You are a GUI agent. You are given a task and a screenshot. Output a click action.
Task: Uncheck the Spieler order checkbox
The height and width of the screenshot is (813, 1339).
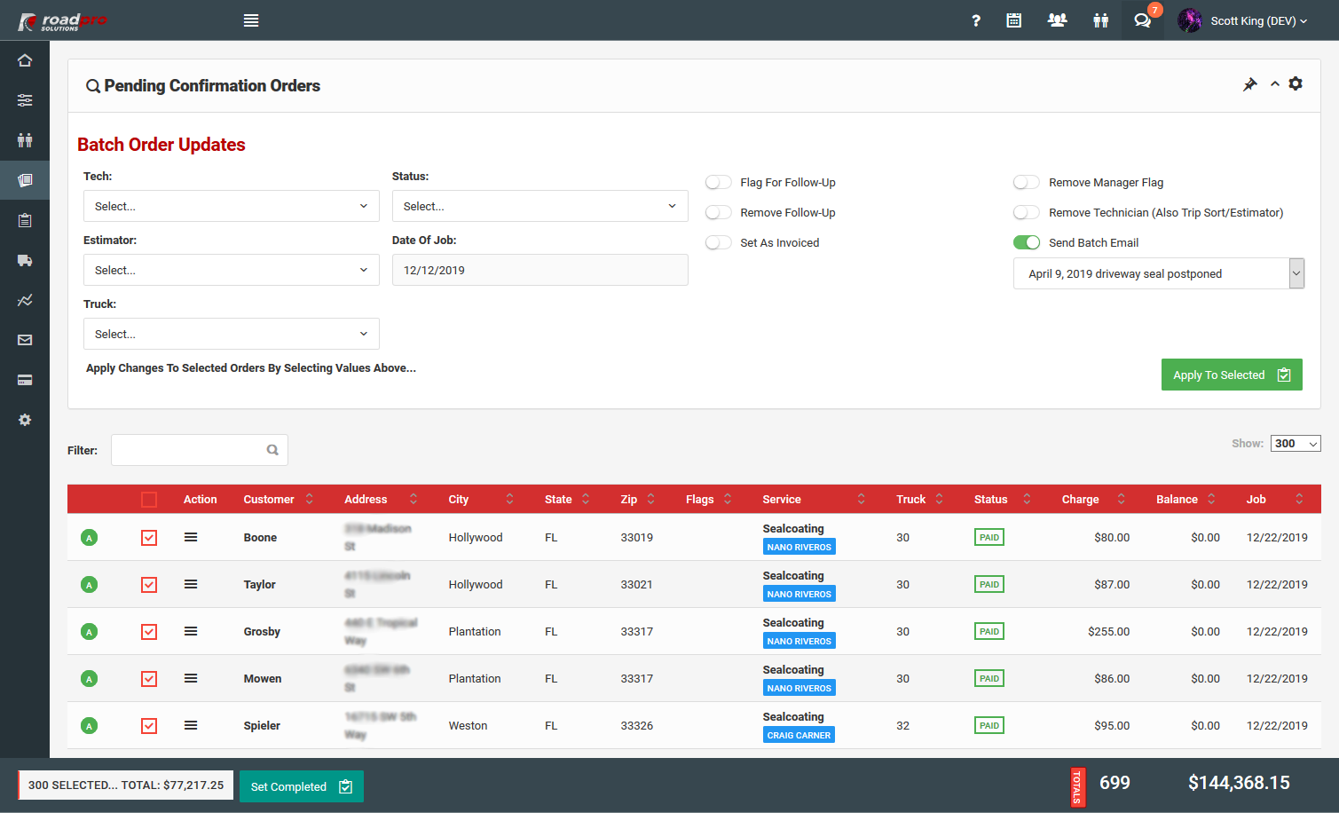click(x=149, y=726)
